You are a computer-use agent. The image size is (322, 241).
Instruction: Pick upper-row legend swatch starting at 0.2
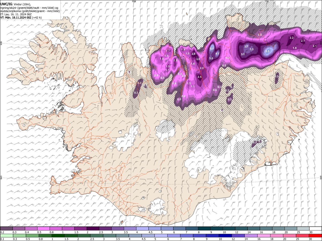click(x=6, y=228)
